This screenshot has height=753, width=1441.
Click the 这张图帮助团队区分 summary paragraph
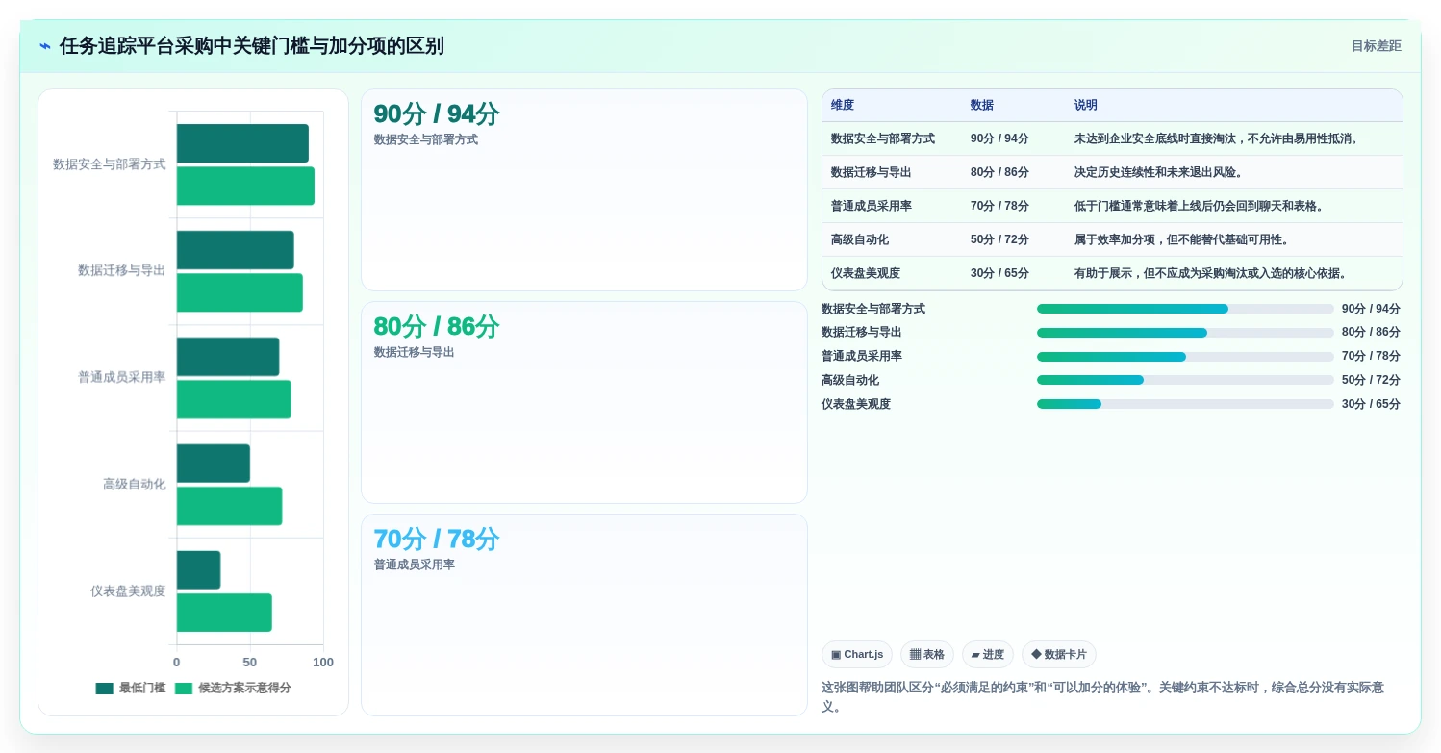(1111, 697)
